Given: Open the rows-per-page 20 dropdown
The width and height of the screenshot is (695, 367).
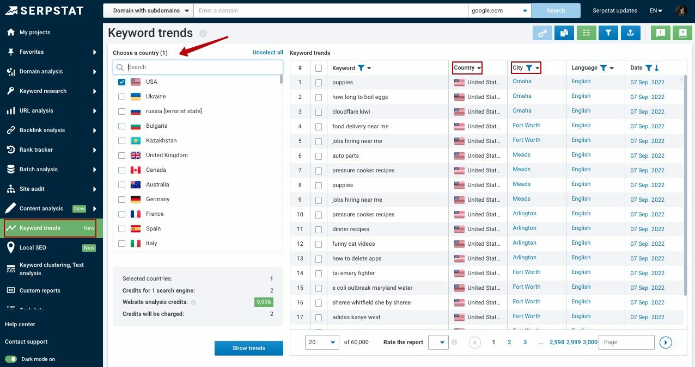Looking at the screenshot, I should (322, 342).
